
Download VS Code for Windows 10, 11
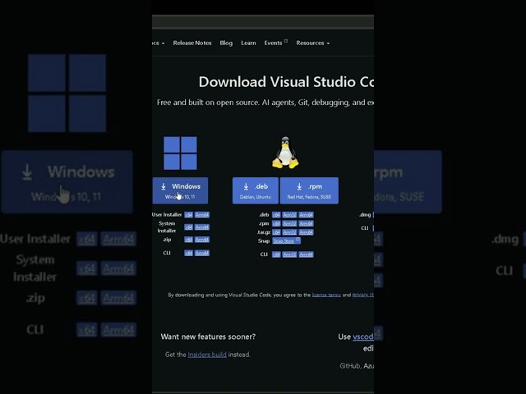(x=180, y=190)
